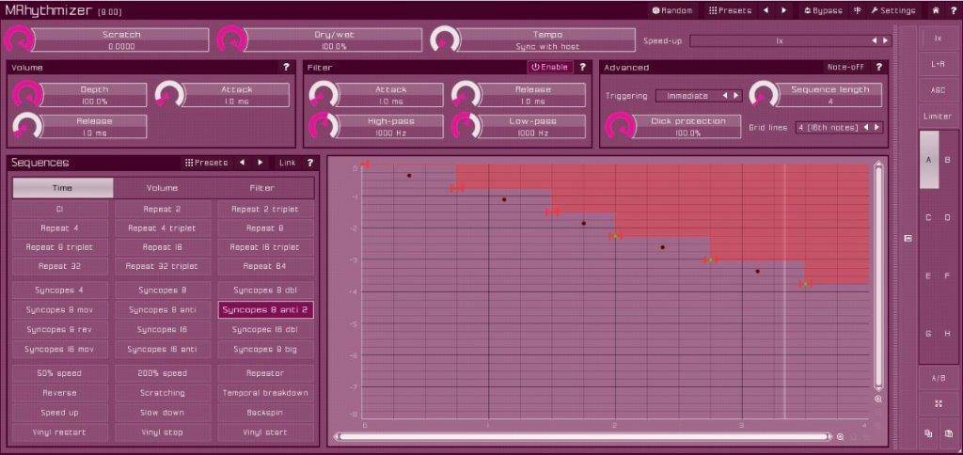Choose the Reverse sequence

tap(59, 393)
